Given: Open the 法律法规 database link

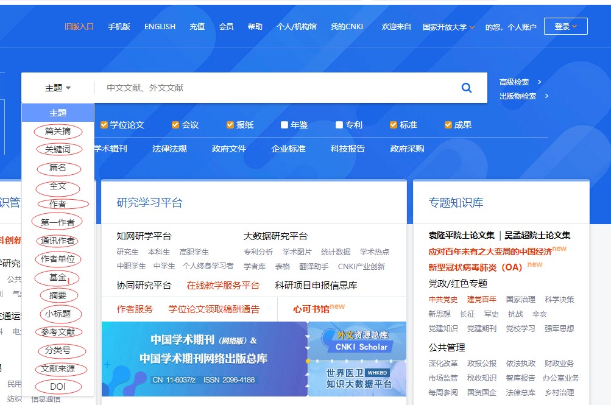Looking at the screenshot, I should [x=169, y=149].
